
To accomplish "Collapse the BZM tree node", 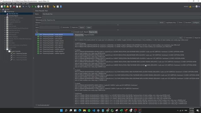I will click(5, 49).
